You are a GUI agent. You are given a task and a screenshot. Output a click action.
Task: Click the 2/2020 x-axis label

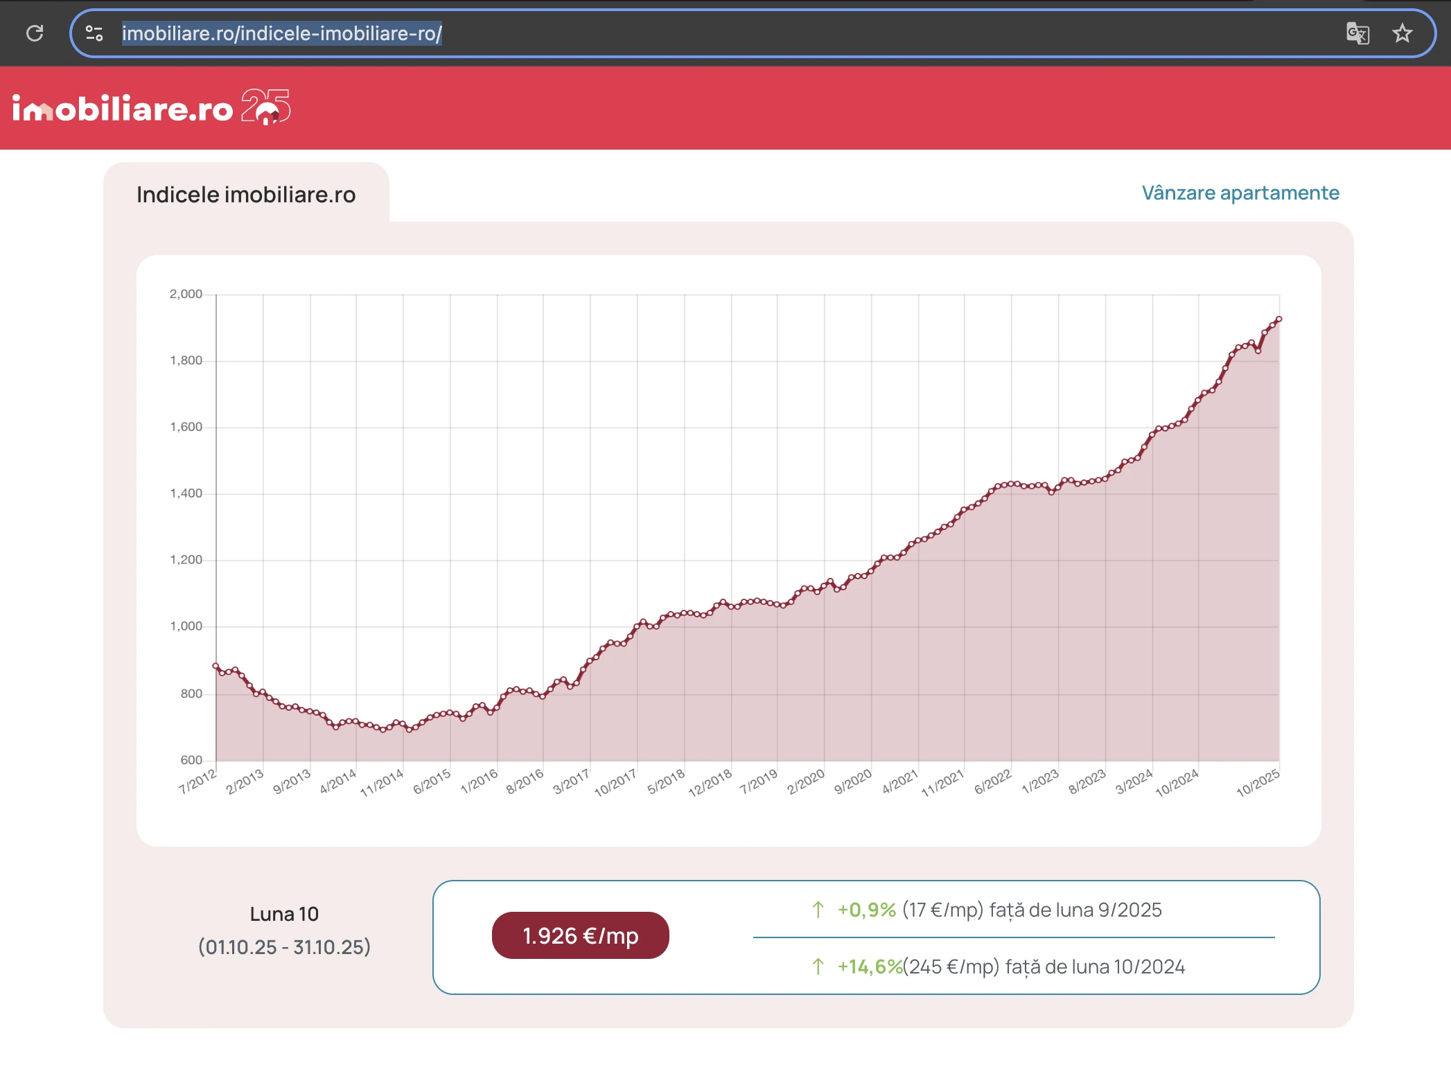pos(806,782)
